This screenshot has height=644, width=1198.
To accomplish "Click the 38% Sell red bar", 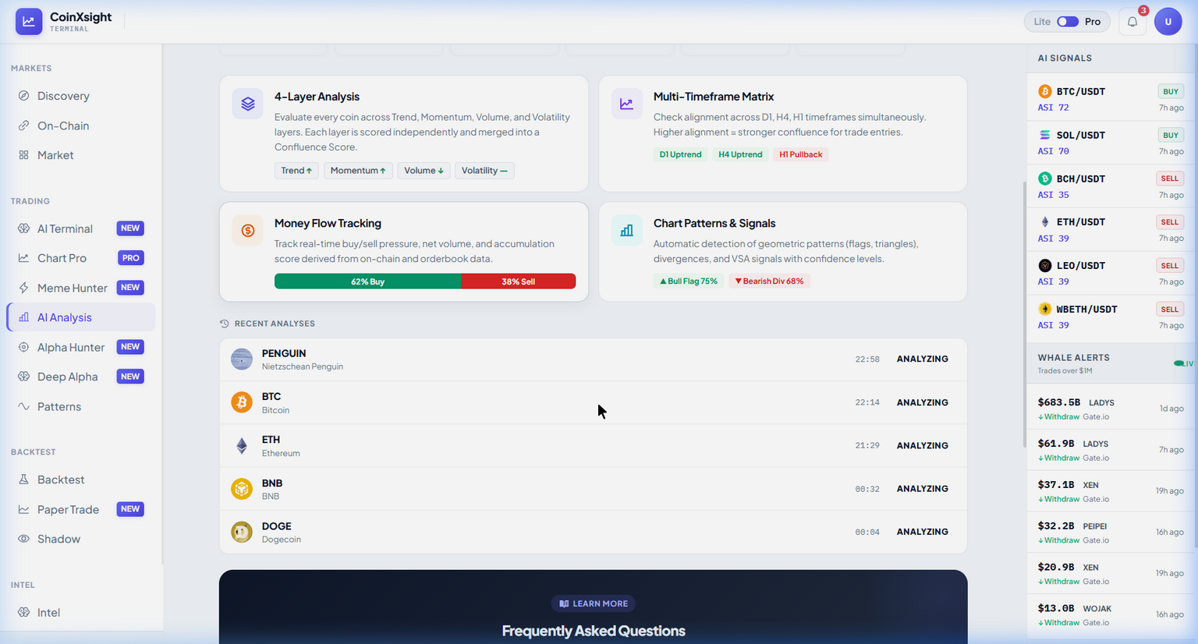I will coord(518,281).
